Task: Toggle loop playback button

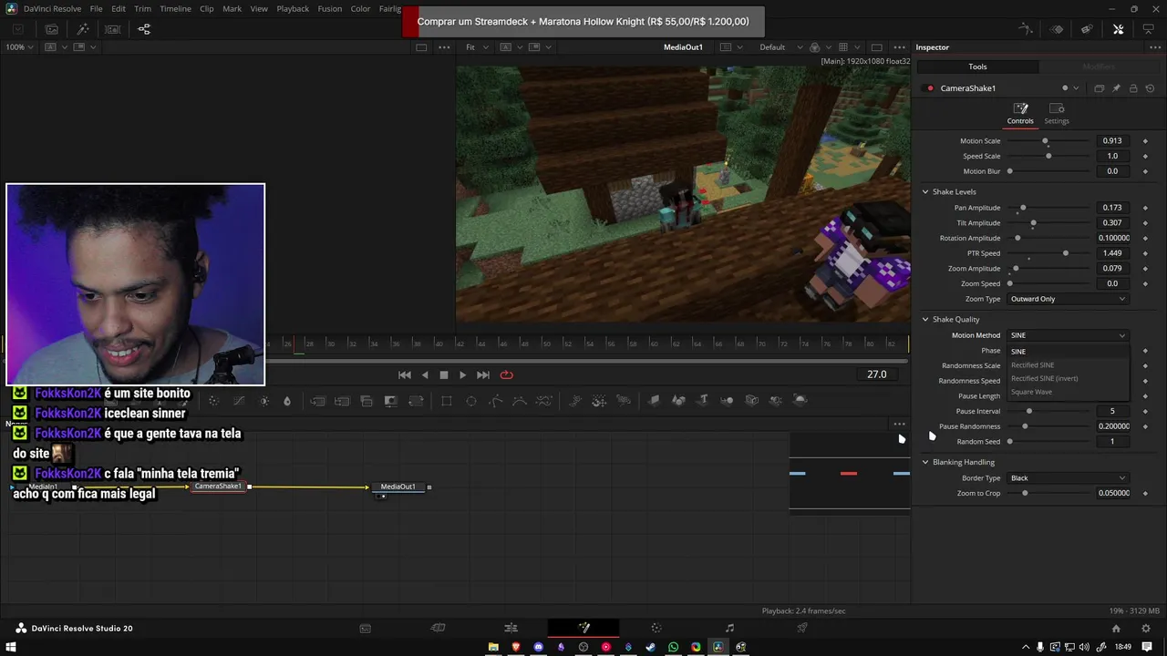Action: click(506, 374)
